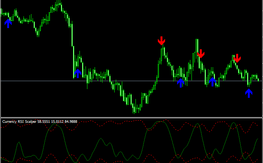Select the blue up arrow after the steep drop
The height and width of the screenshot is (163, 263).
[x=78, y=73]
